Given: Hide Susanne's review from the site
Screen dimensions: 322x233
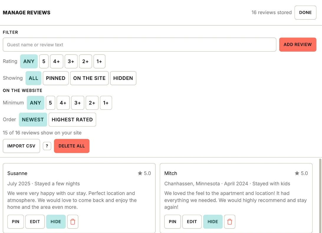Looking at the screenshot, I should click(56, 222).
